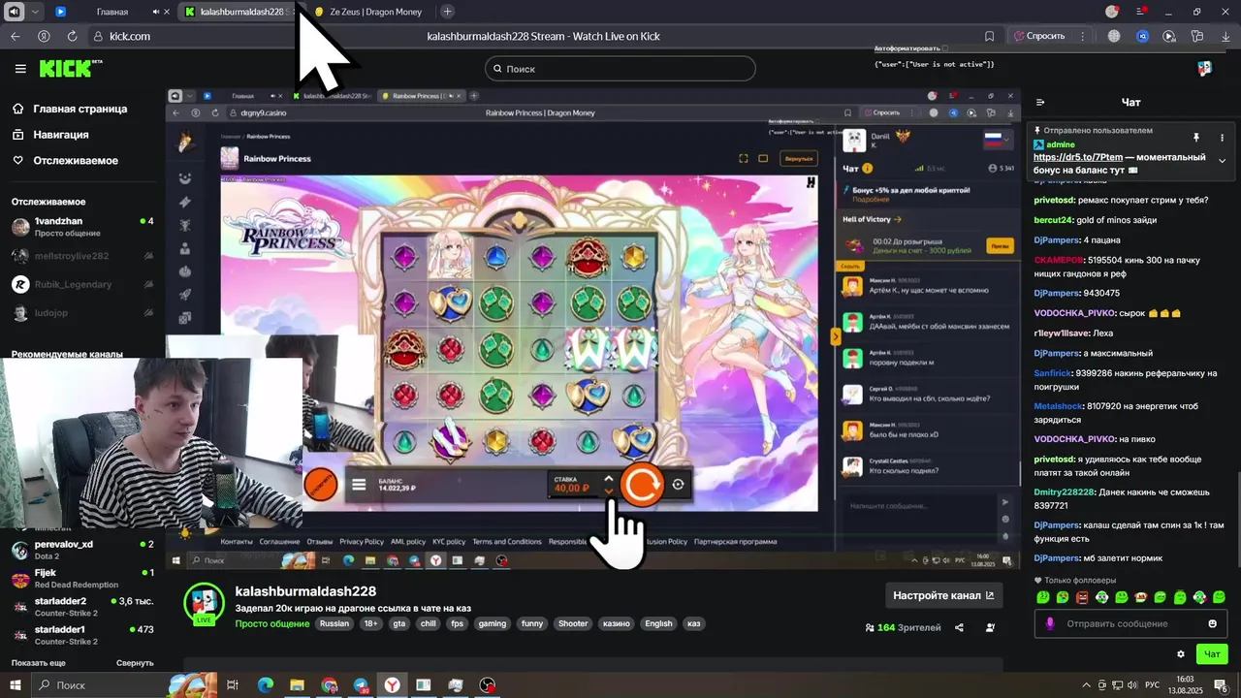Open Fijek recommended channel
This screenshot has width=1241, height=698.
(81, 579)
